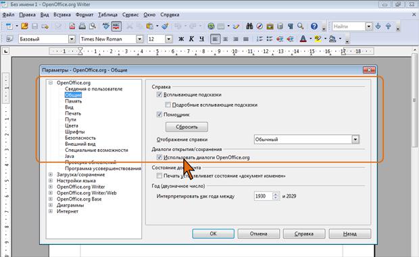Image resolution: width=419 pixels, height=257 pixels.
Task: Center text alignment icon
Action: coord(226,39)
